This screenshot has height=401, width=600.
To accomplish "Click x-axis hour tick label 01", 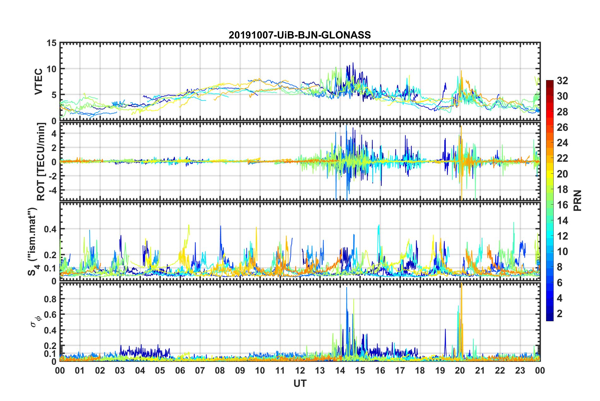I will click(80, 370).
